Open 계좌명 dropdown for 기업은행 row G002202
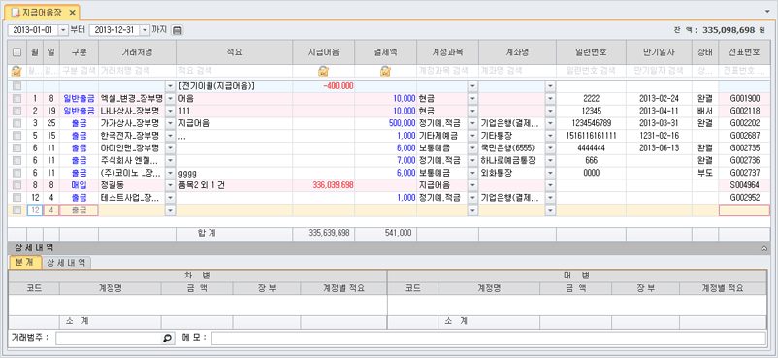Image resolution: width=778 pixels, height=358 pixels. (550, 123)
